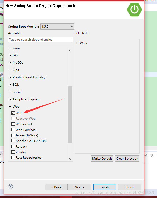Expand the I/O category

(10, 55)
